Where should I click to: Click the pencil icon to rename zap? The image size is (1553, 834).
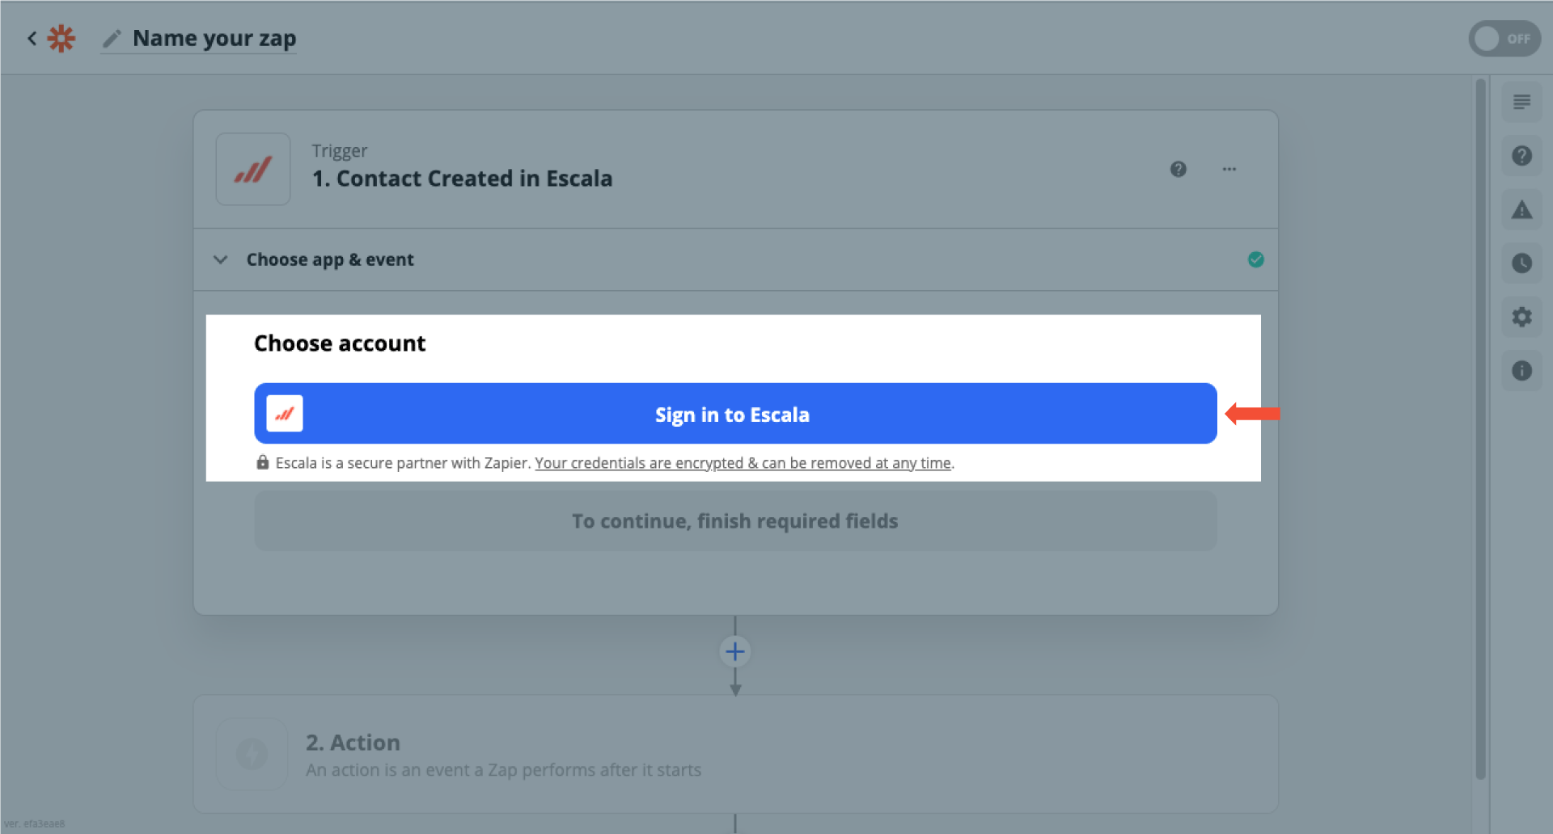point(112,38)
